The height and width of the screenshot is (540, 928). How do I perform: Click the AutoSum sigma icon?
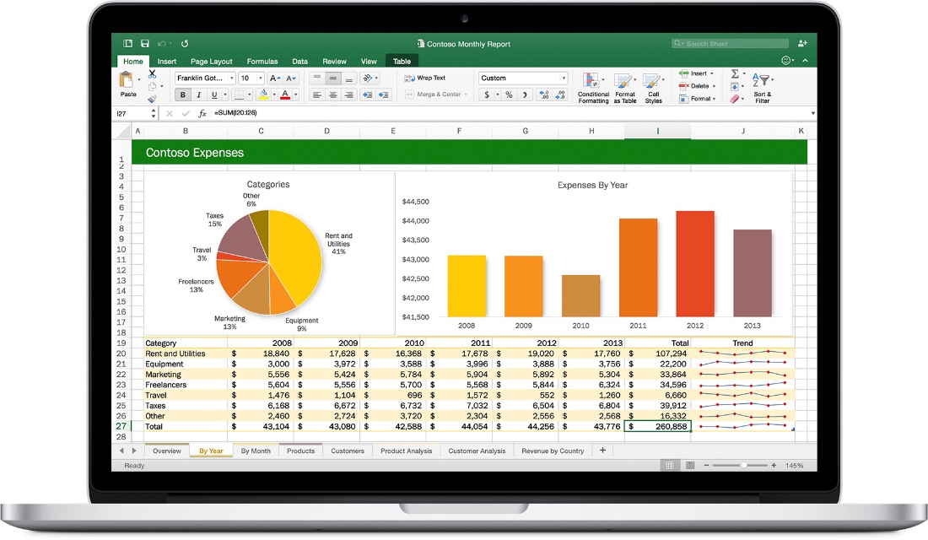click(735, 73)
